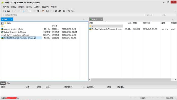Click the session properties window icon
Screen dimensions: 177x100
point(23,11)
